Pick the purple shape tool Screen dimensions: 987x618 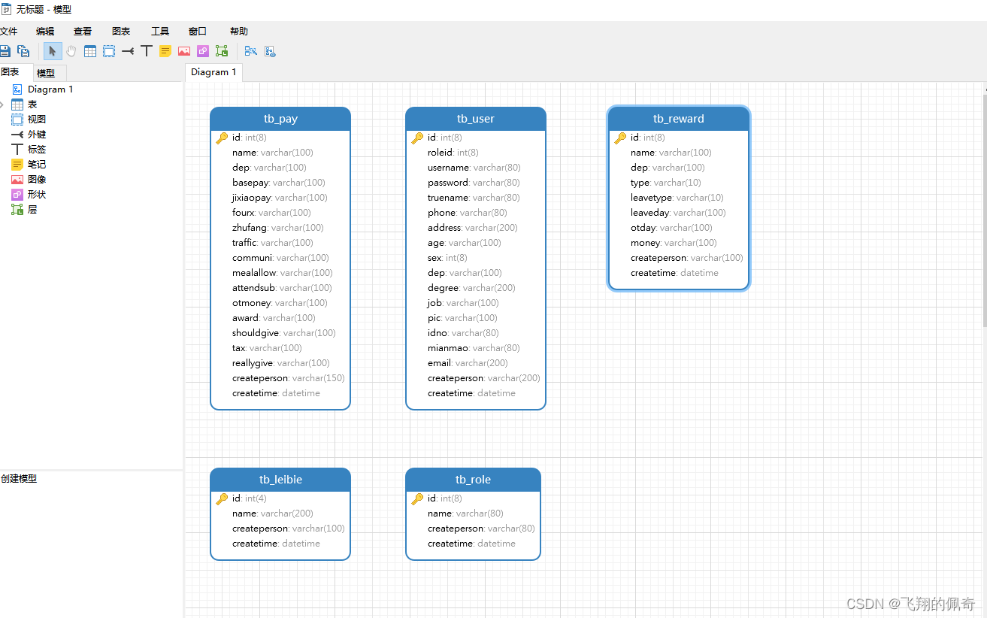coord(203,51)
